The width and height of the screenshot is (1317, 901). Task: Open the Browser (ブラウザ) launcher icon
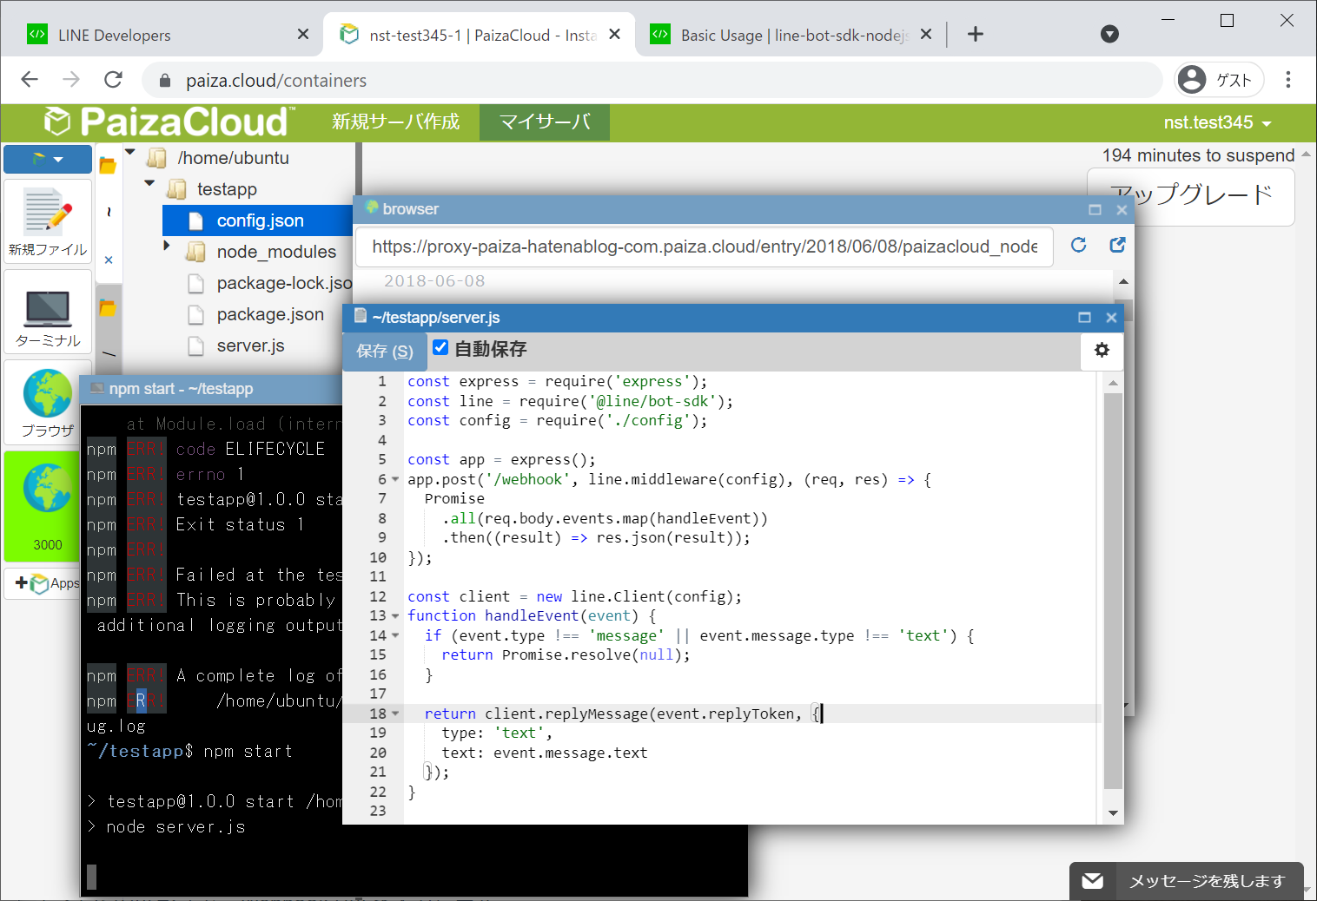coord(48,402)
